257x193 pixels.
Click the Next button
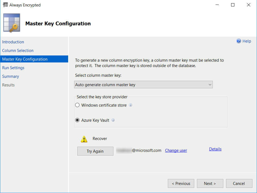[210, 184]
